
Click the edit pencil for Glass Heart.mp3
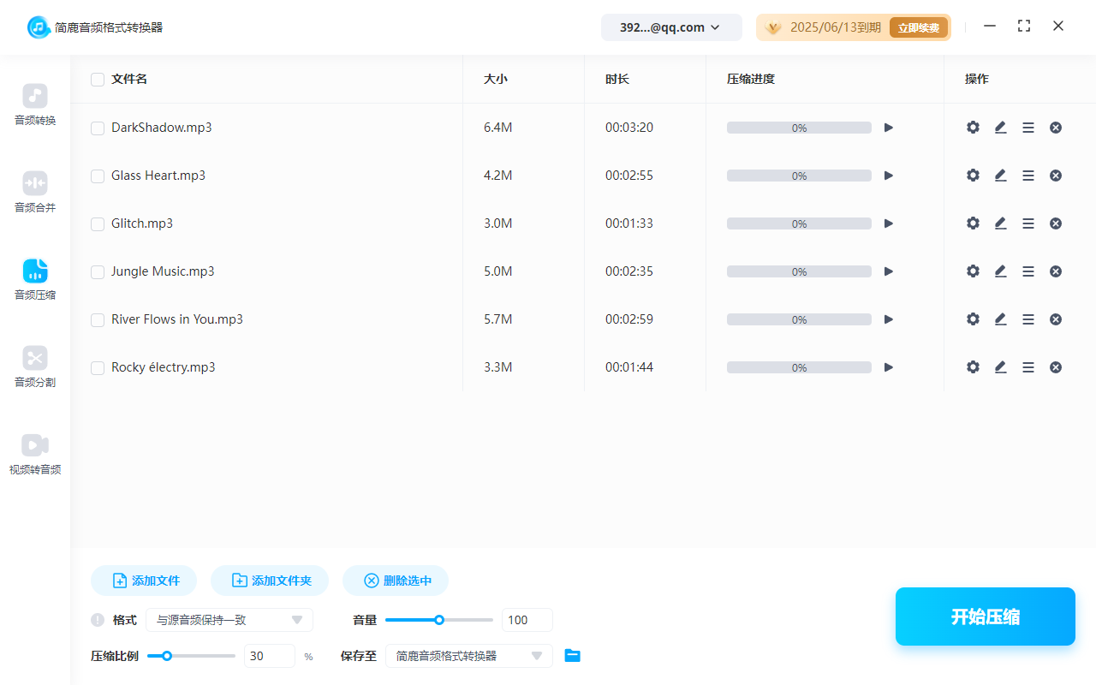(x=1000, y=176)
